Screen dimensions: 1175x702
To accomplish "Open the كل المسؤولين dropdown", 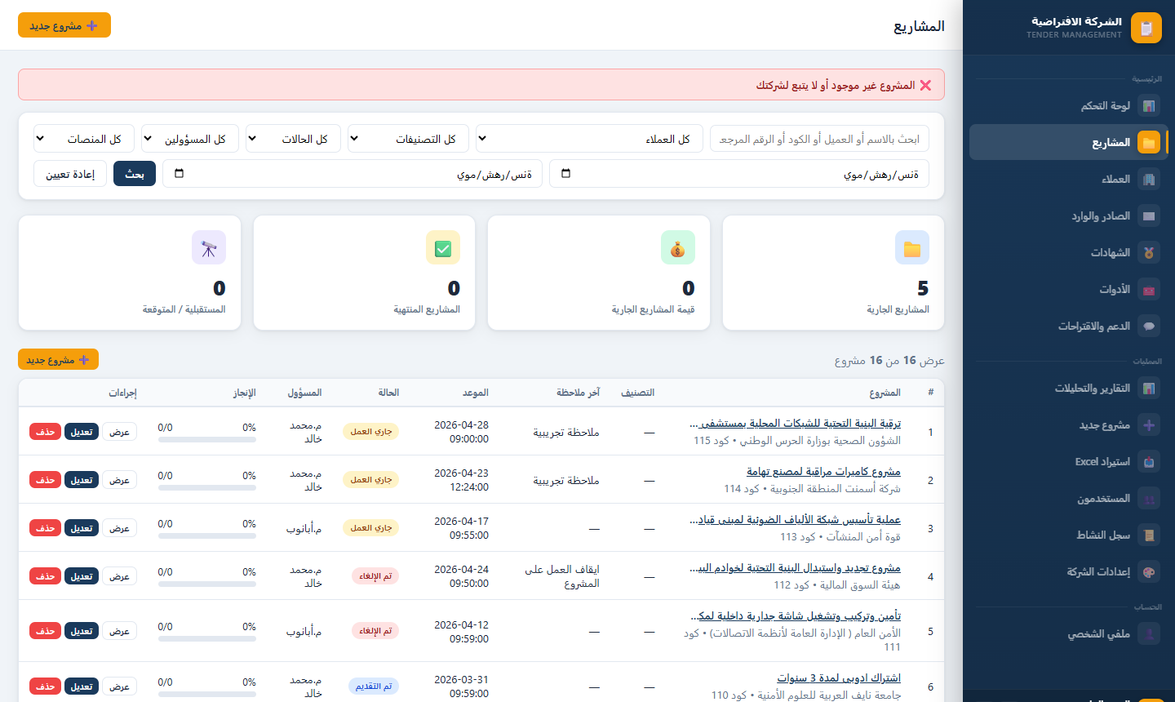I will 189,139.
